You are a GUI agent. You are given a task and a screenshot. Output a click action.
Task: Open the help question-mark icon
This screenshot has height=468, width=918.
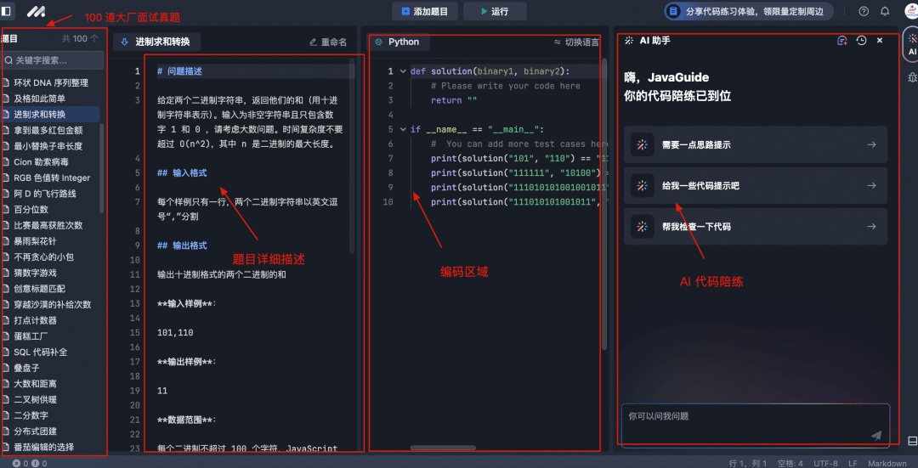(x=864, y=11)
